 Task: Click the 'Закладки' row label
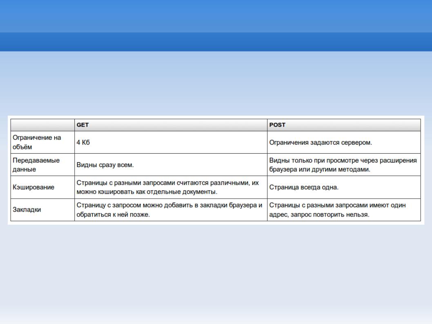click(42, 210)
